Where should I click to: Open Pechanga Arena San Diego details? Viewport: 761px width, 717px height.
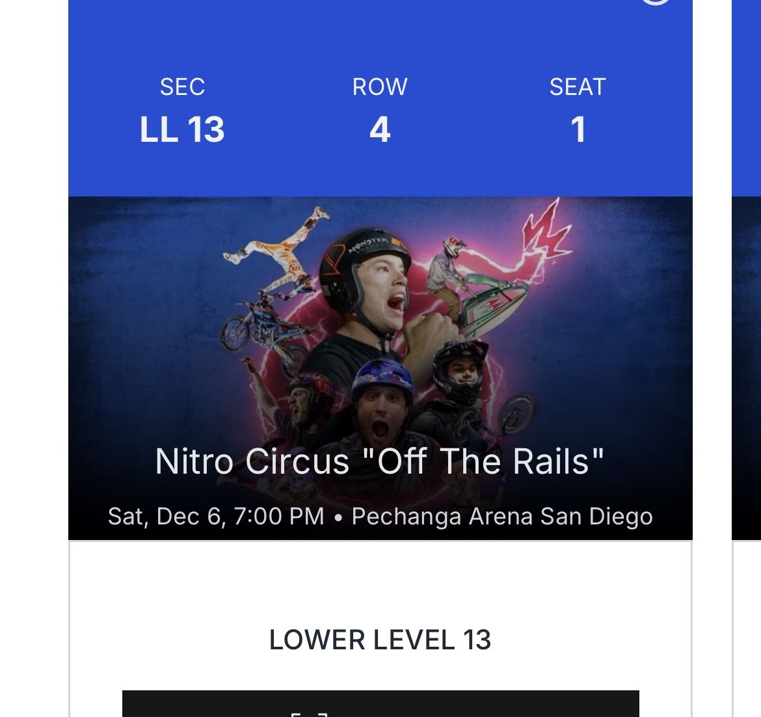501,516
